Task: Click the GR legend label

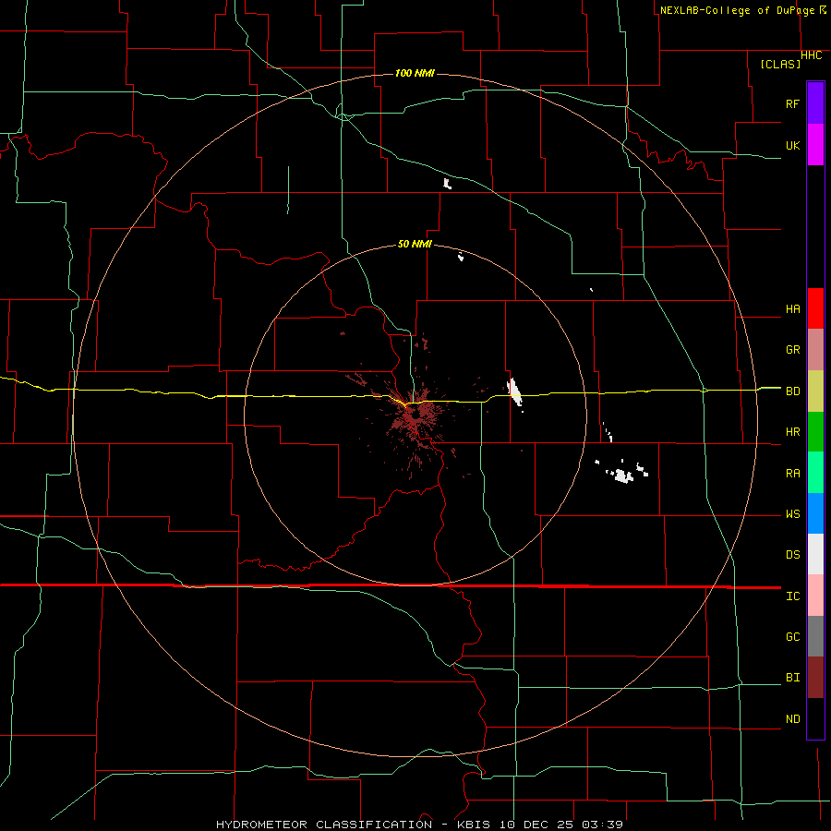Action: 792,350
